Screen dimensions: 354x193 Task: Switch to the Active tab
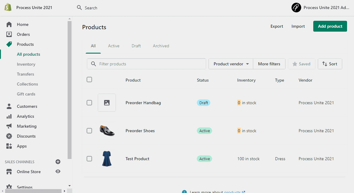113,46
